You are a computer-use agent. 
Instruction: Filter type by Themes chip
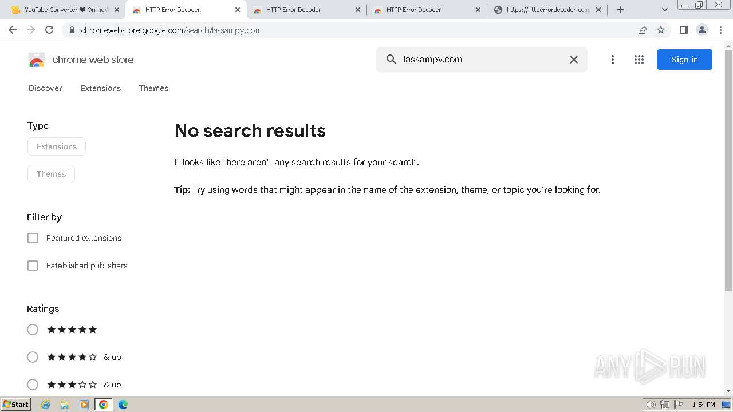tap(51, 174)
